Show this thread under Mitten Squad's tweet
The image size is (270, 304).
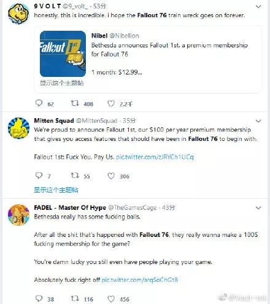(x=56, y=190)
